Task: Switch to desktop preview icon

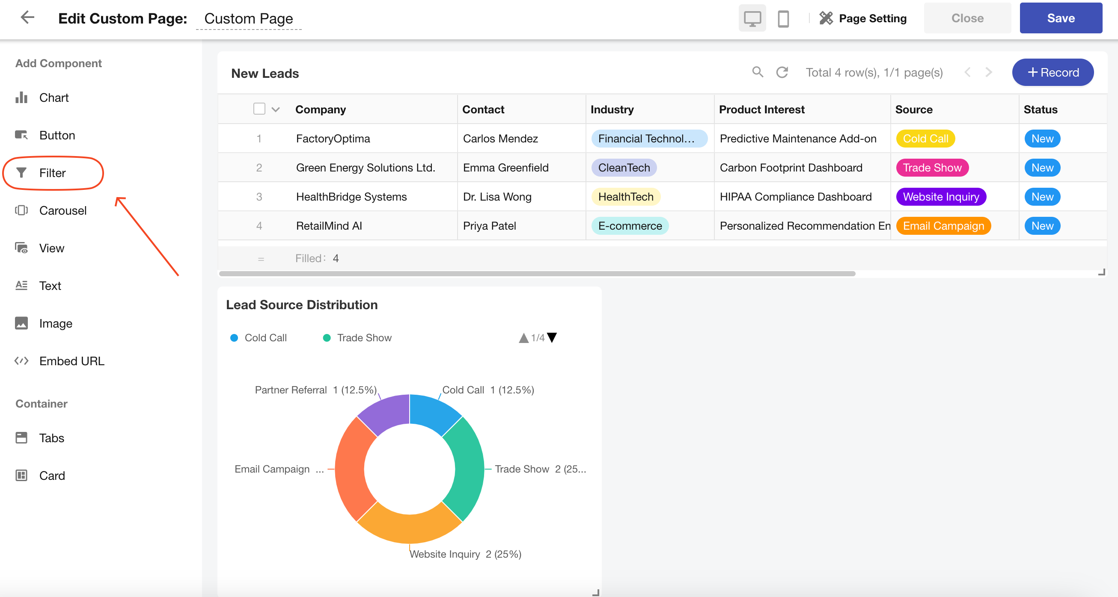Action: coord(752,19)
